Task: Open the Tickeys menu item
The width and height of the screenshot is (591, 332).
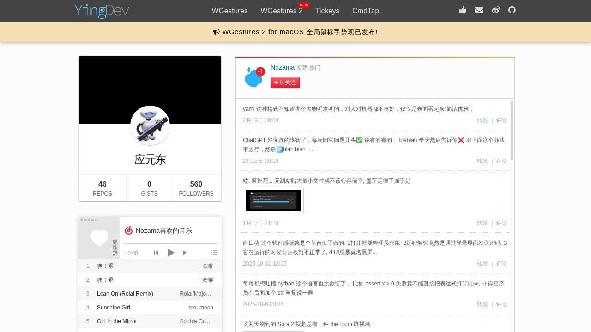Action: tap(327, 11)
